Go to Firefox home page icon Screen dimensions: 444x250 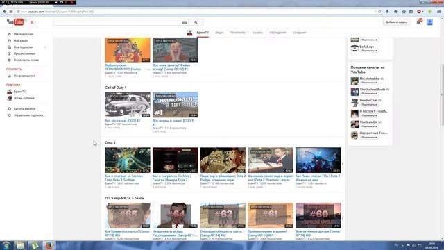point(395,12)
